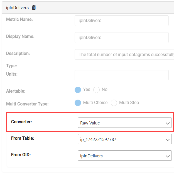This screenshot has height=173, width=174.
Task: Select the Alertable Yes radio button
Action: (78, 90)
